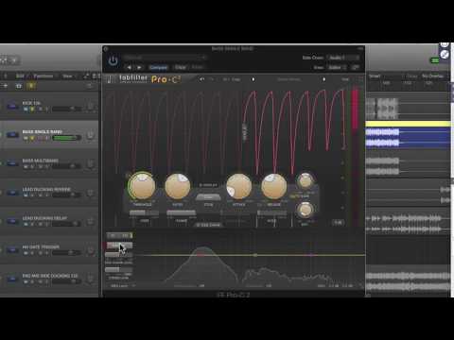
Task: Open the Edit menu in tracks area
Action: (20, 76)
